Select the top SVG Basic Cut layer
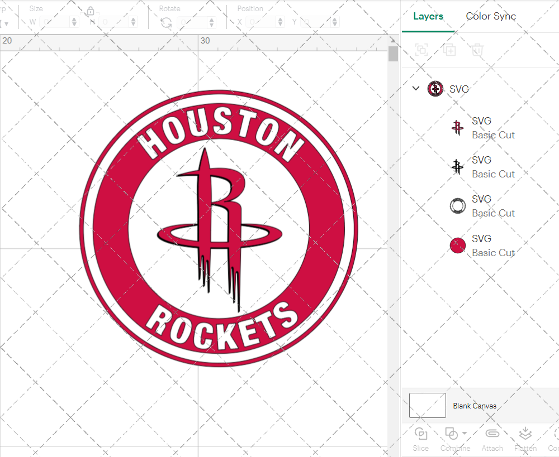 coord(457,128)
